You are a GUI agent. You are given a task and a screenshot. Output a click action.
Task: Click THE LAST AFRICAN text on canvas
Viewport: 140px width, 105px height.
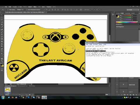pyautogui.click(x=55, y=60)
